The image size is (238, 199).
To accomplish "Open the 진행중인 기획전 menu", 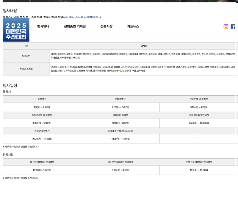I will pyautogui.click(x=75, y=26).
